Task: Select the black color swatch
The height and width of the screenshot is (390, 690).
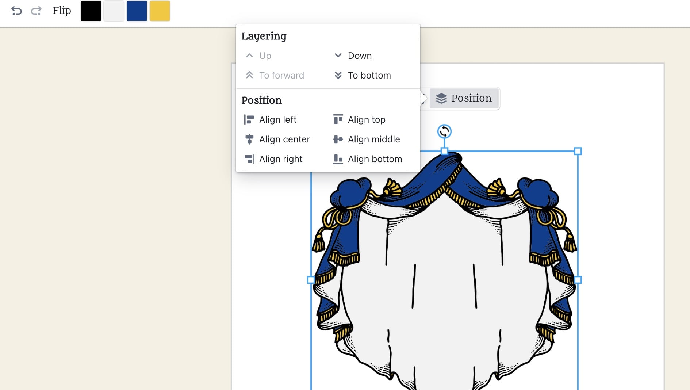Action: click(91, 11)
